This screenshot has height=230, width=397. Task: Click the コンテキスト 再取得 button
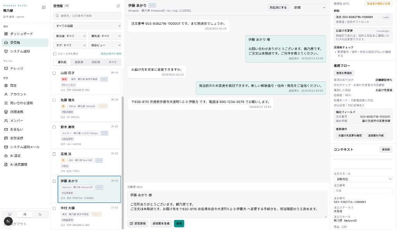pyautogui.click(x=386, y=149)
